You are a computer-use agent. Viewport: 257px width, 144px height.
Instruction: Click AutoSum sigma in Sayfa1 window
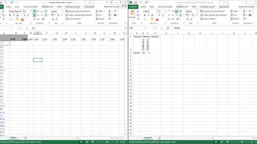coord(244,11)
